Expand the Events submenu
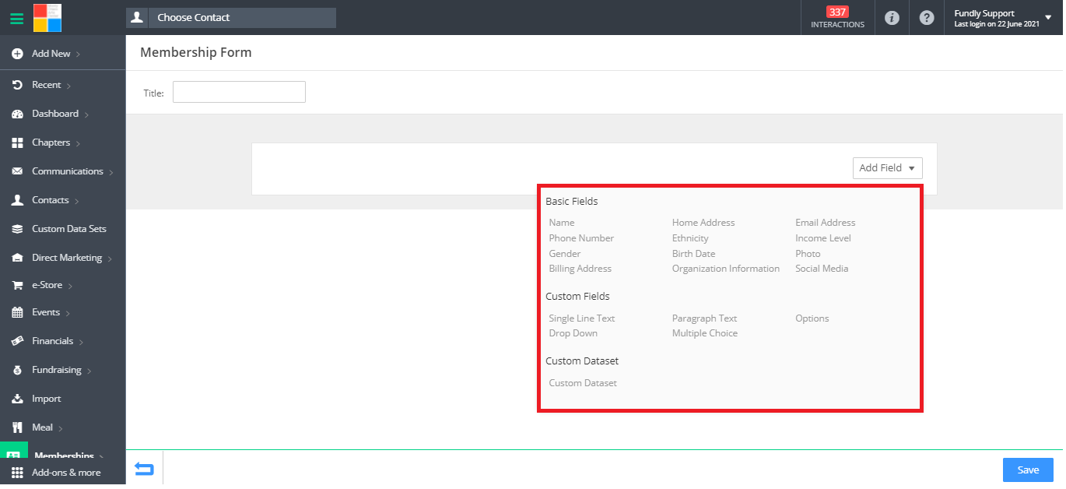1066x489 pixels. tap(68, 313)
